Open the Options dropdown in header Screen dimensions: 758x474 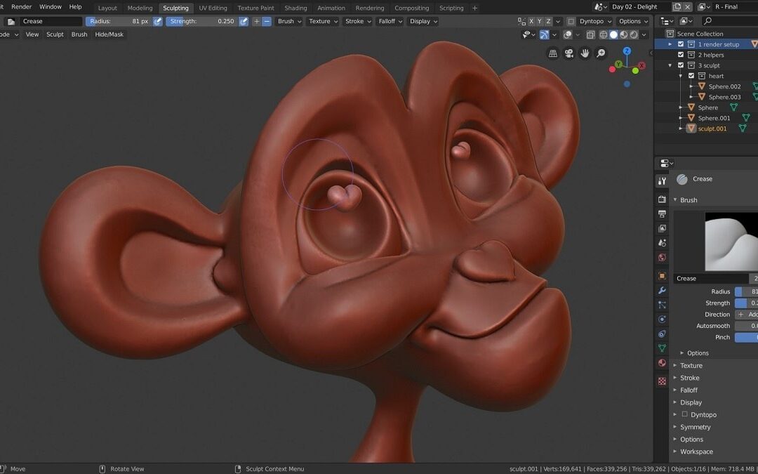(633, 21)
